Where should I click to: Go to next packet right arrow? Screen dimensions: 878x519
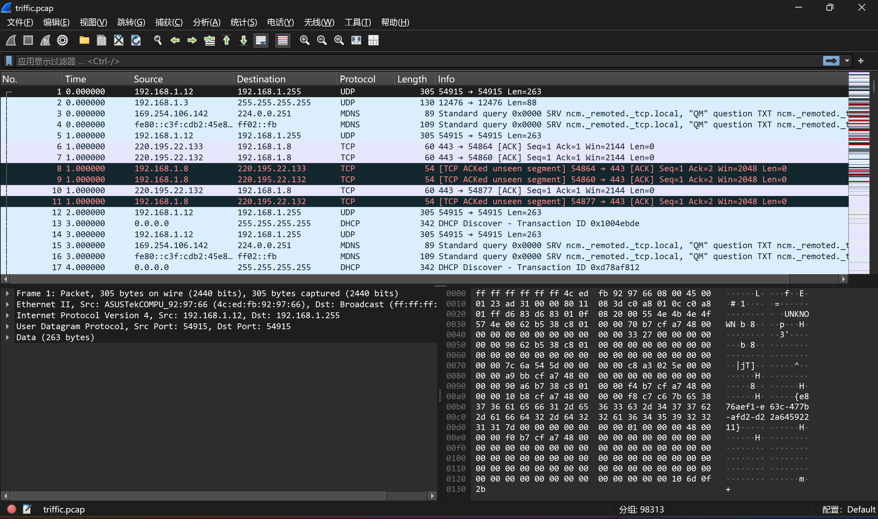pos(192,40)
